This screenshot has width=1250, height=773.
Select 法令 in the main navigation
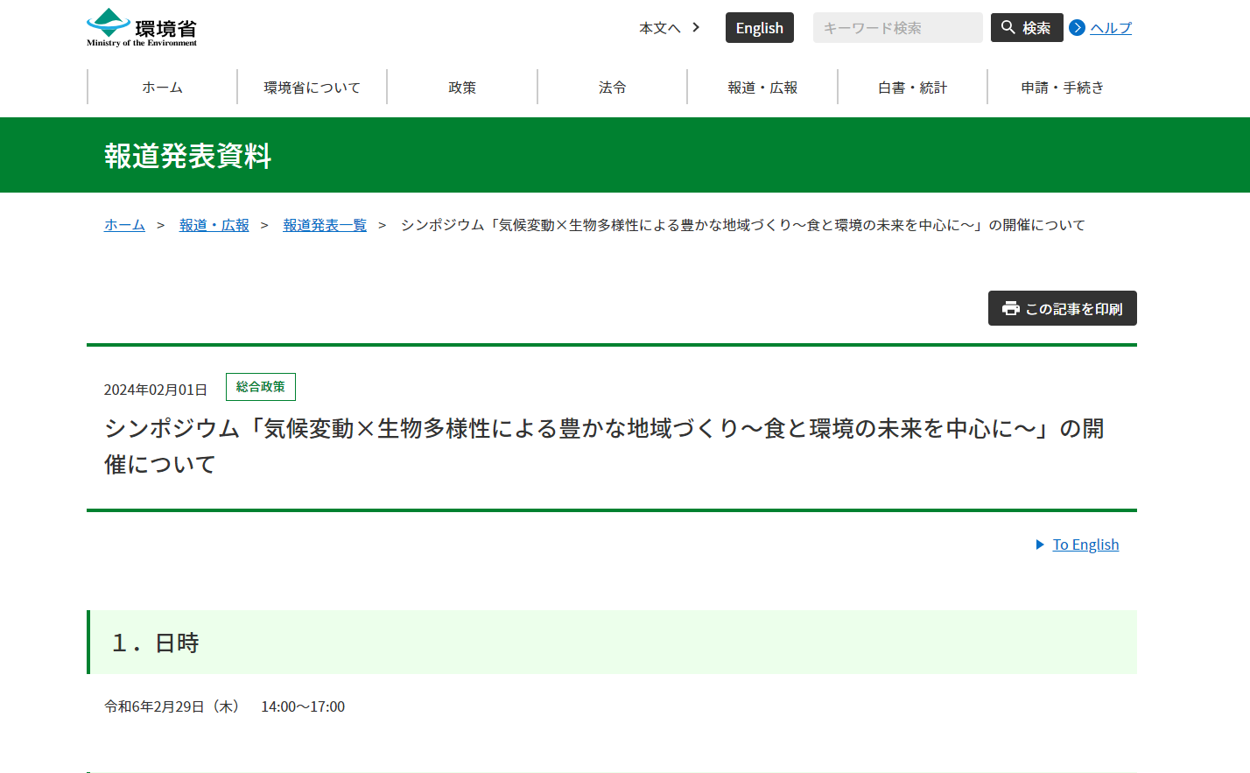612,88
